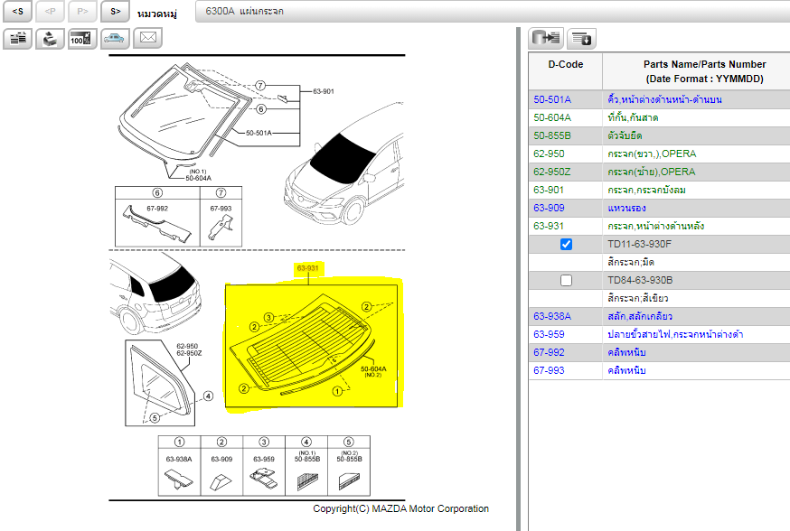Open D-Code 67-992 link in parts table
The width and height of the screenshot is (790, 531).
(x=549, y=353)
